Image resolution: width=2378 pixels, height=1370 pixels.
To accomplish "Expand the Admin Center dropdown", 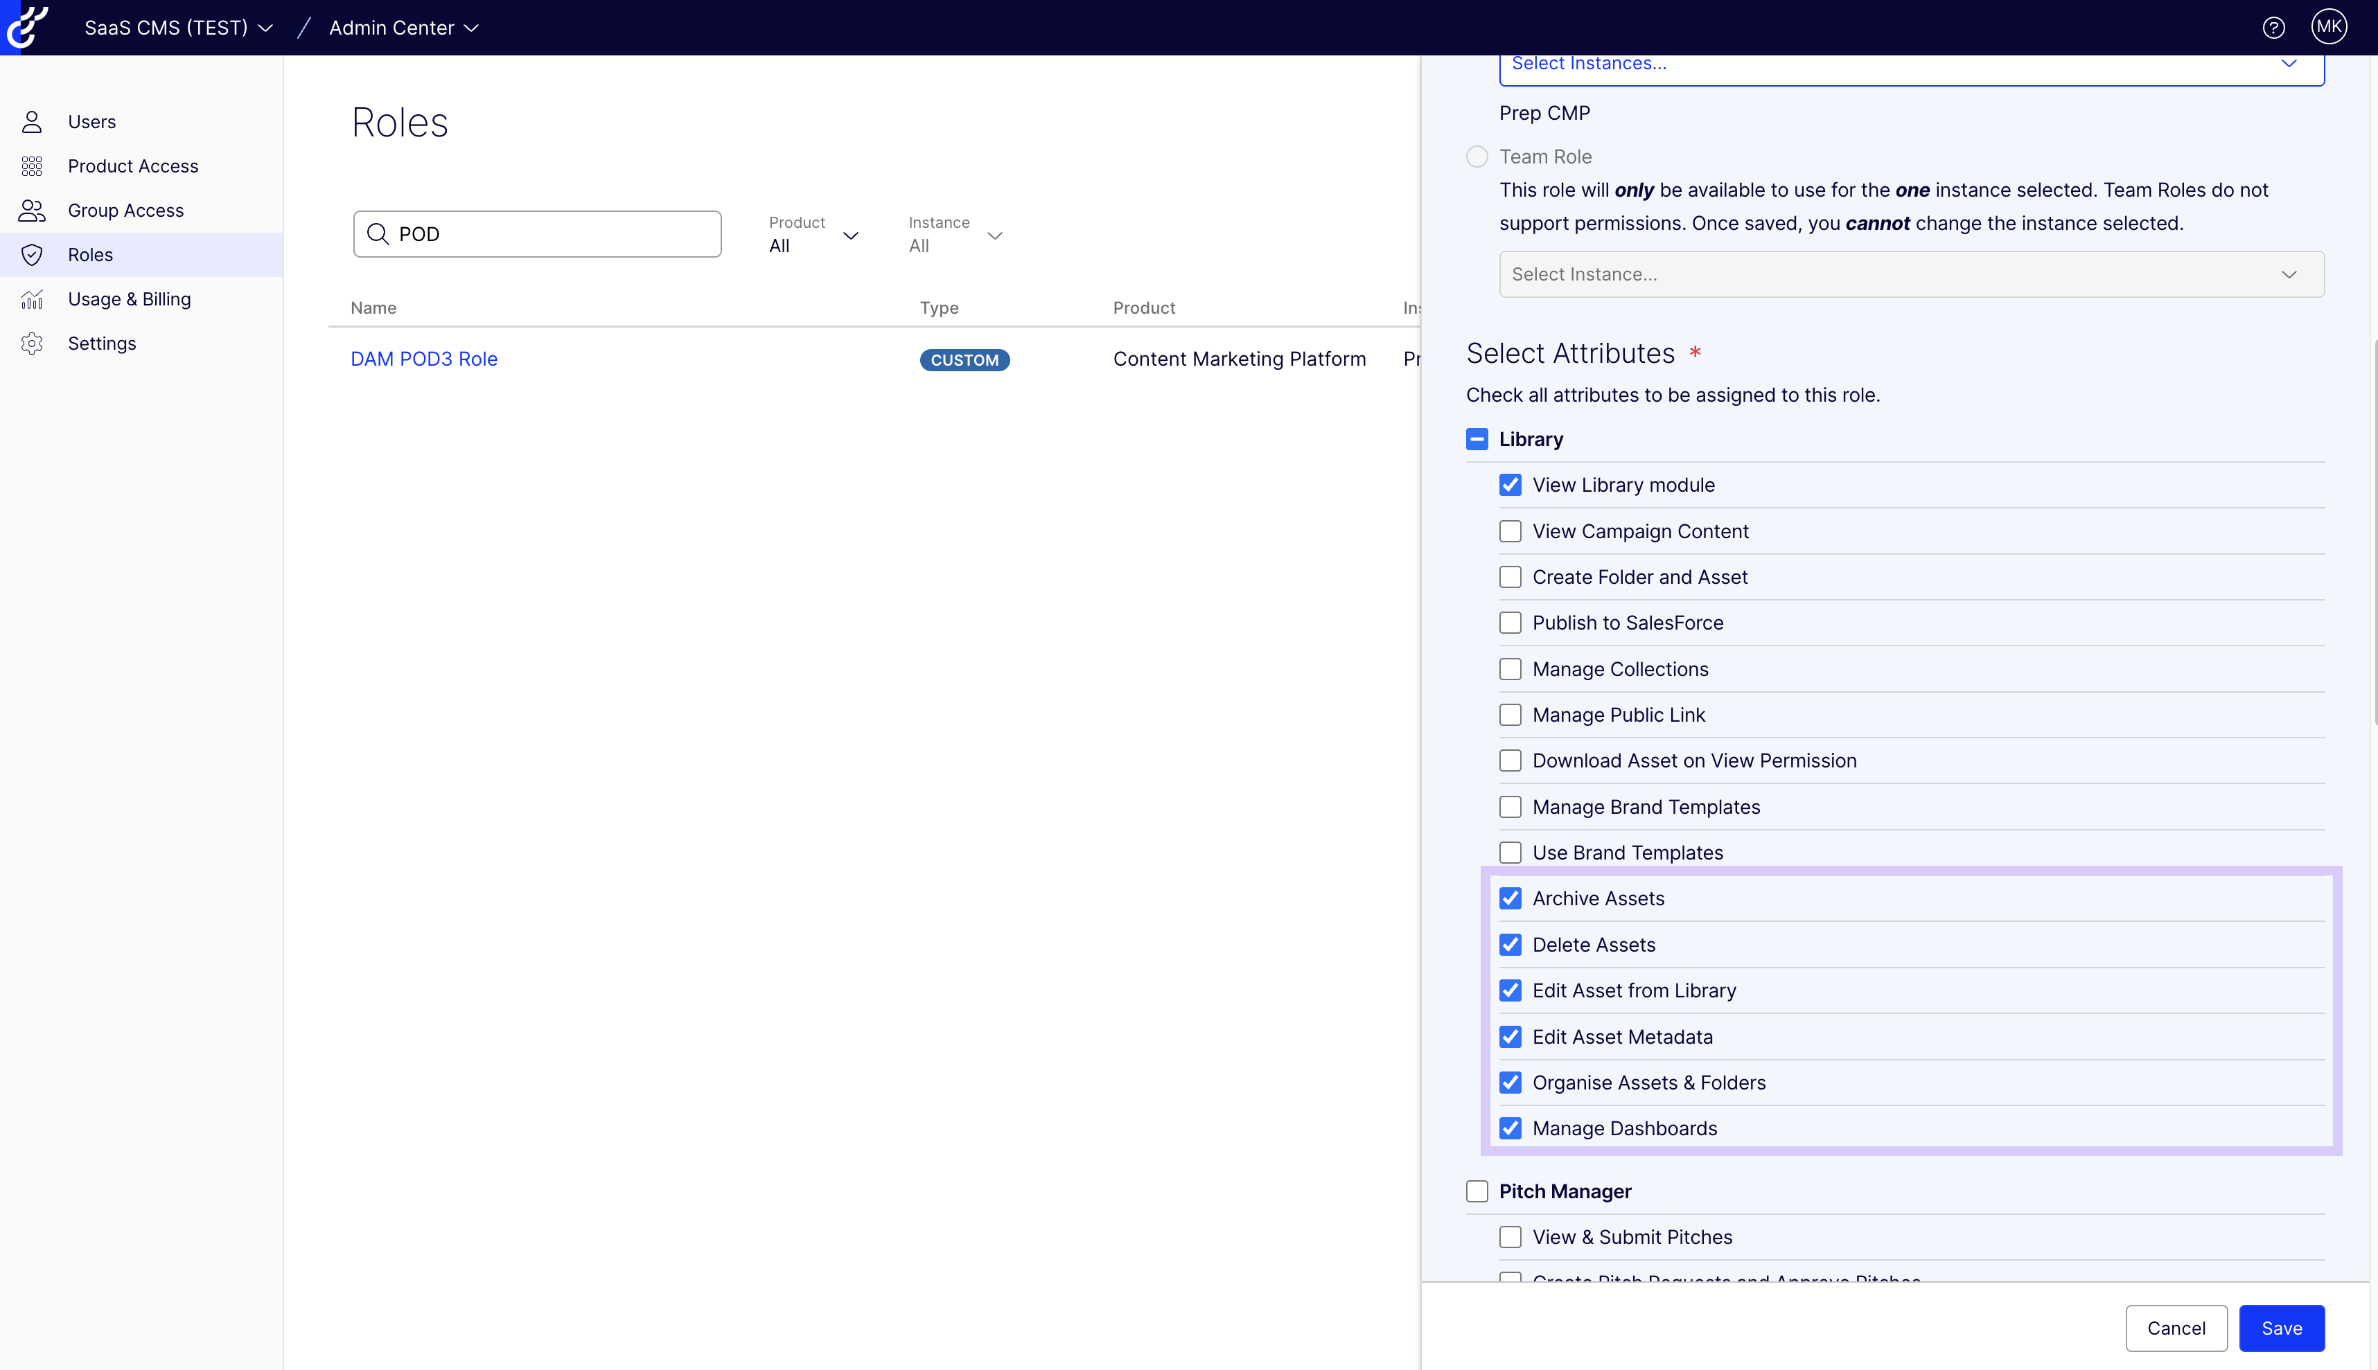I will (405, 28).
